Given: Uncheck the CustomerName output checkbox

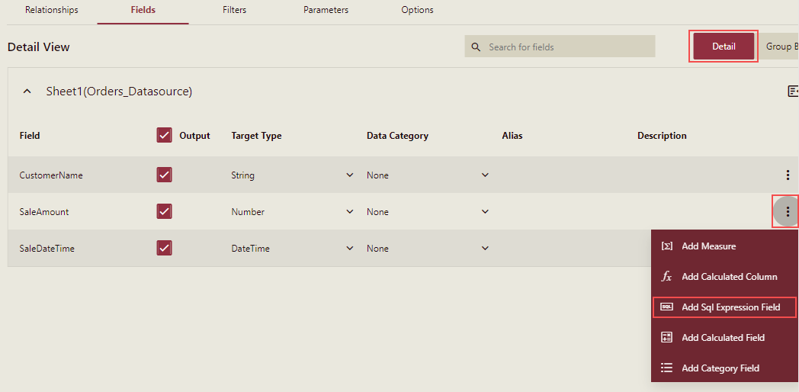Looking at the screenshot, I should [164, 175].
